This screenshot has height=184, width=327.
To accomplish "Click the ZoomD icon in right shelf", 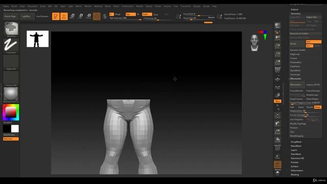I will (x=277, y=132).
